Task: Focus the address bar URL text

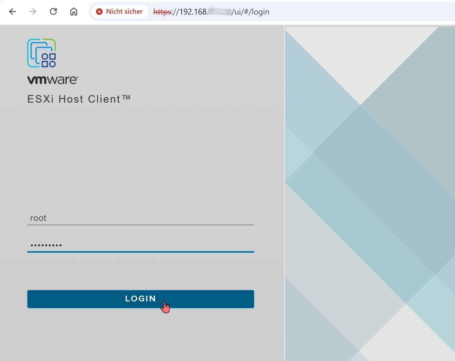Action: 211,12
